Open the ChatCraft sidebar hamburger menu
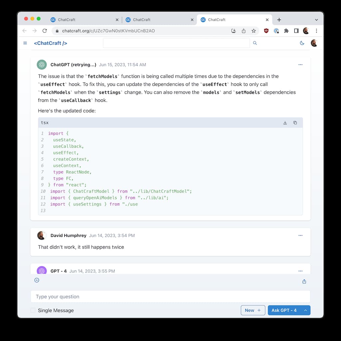The width and height of the screenshot is (341, 341). click(25, 43)
